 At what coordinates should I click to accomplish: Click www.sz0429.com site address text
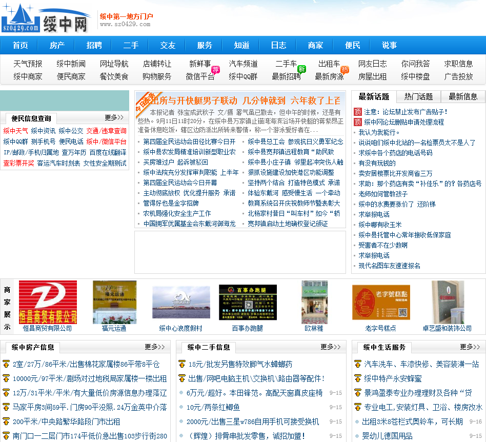[125, 24]
